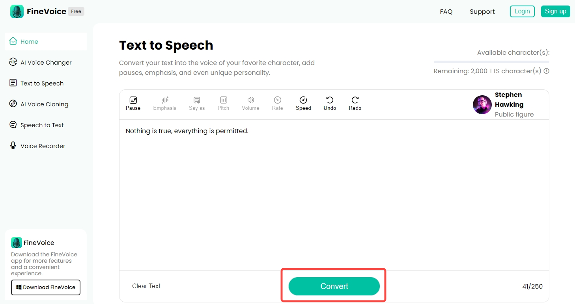Image resolution: width=575 pixels, height=304 pixels.
Task: Select Voice Recorder in sidebar
Action: [x=43, y=146]
